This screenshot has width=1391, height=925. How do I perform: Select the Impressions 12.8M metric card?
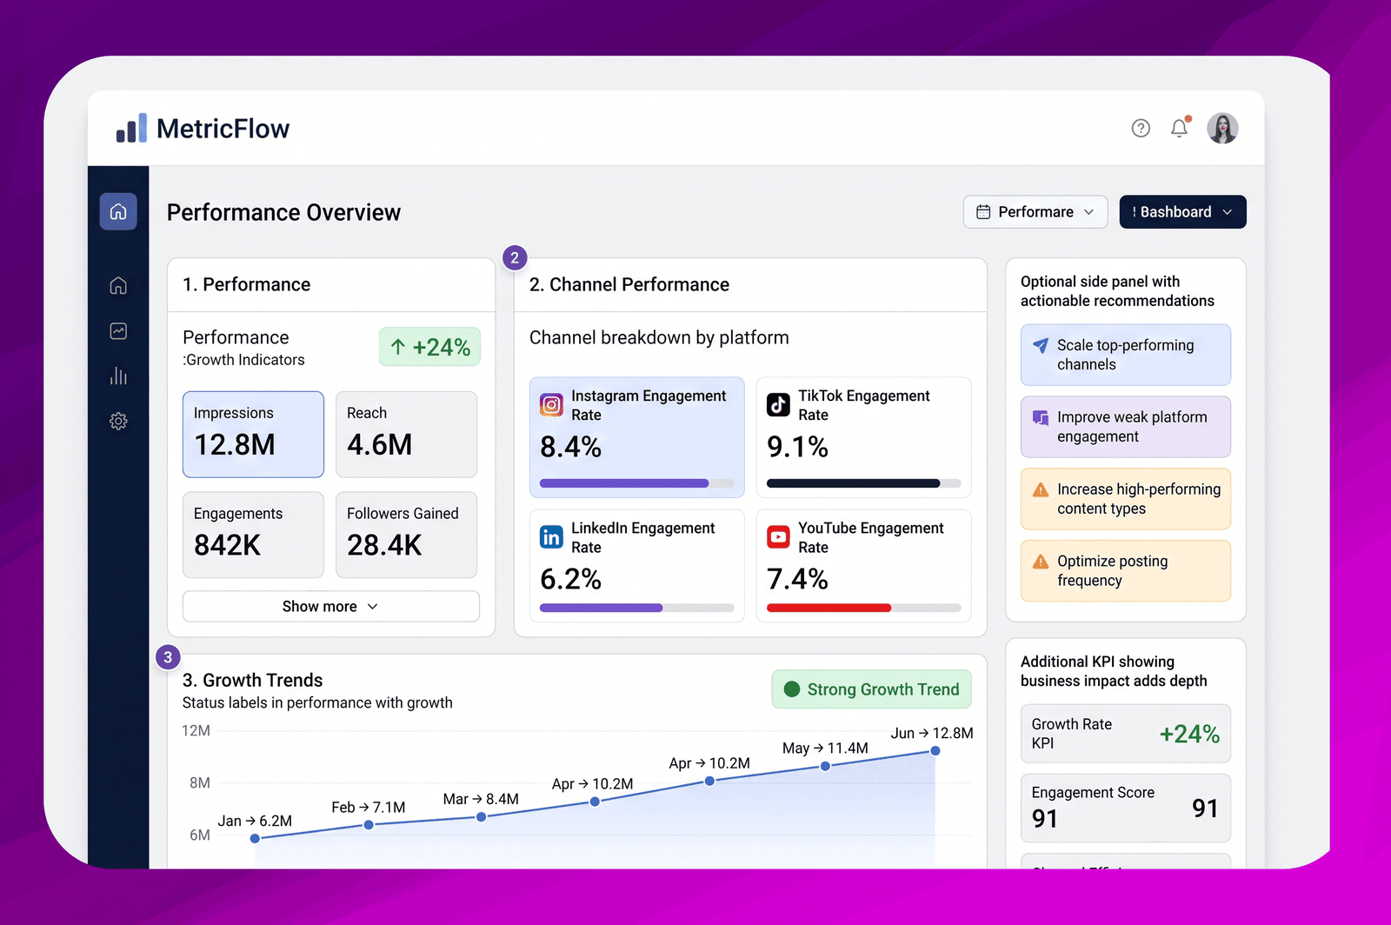point(253,435)
